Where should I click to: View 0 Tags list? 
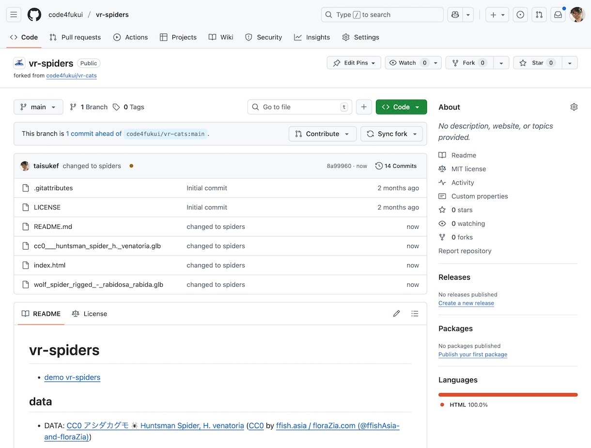128,107
